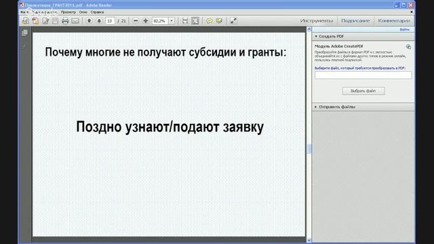Click the vertical scrollbar thumb

click(309, 149)
